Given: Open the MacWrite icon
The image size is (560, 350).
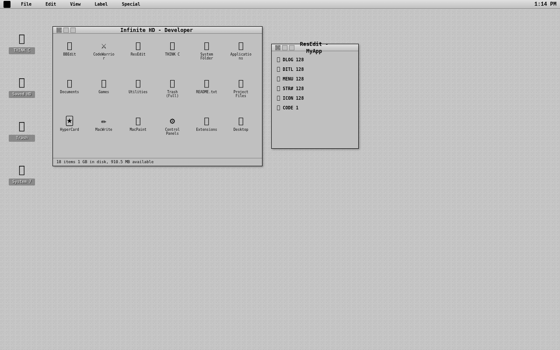Looking at the screenshot, I should click(x=103, y=121).
